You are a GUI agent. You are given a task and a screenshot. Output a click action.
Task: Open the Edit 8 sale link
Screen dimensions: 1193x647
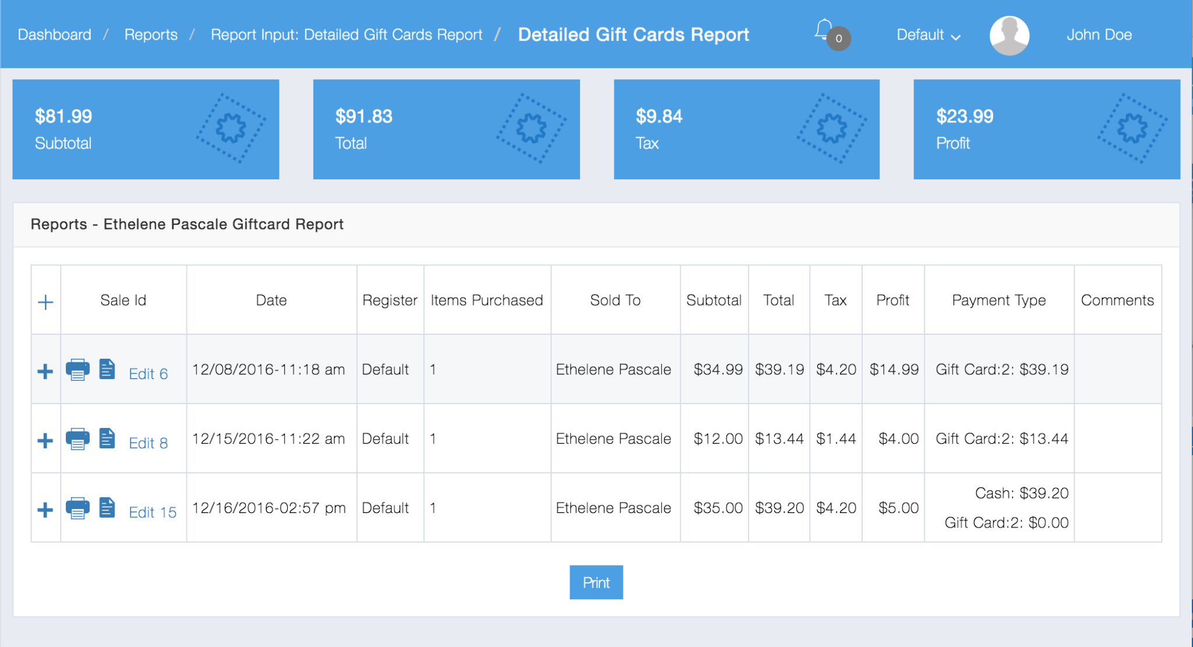[148, 443]
